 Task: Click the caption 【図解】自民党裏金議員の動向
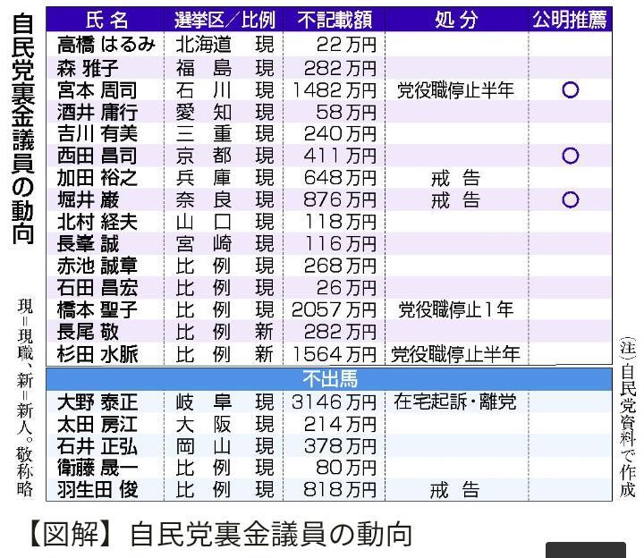221,534
